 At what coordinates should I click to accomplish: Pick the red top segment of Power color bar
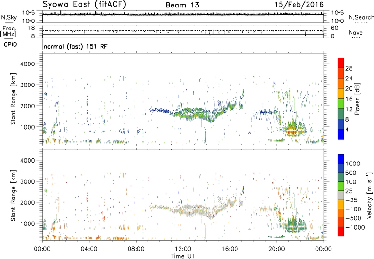tap(341, 63)
